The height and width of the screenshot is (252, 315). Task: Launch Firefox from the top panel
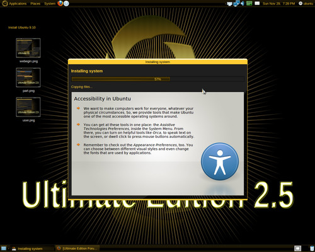click(60, 3)
